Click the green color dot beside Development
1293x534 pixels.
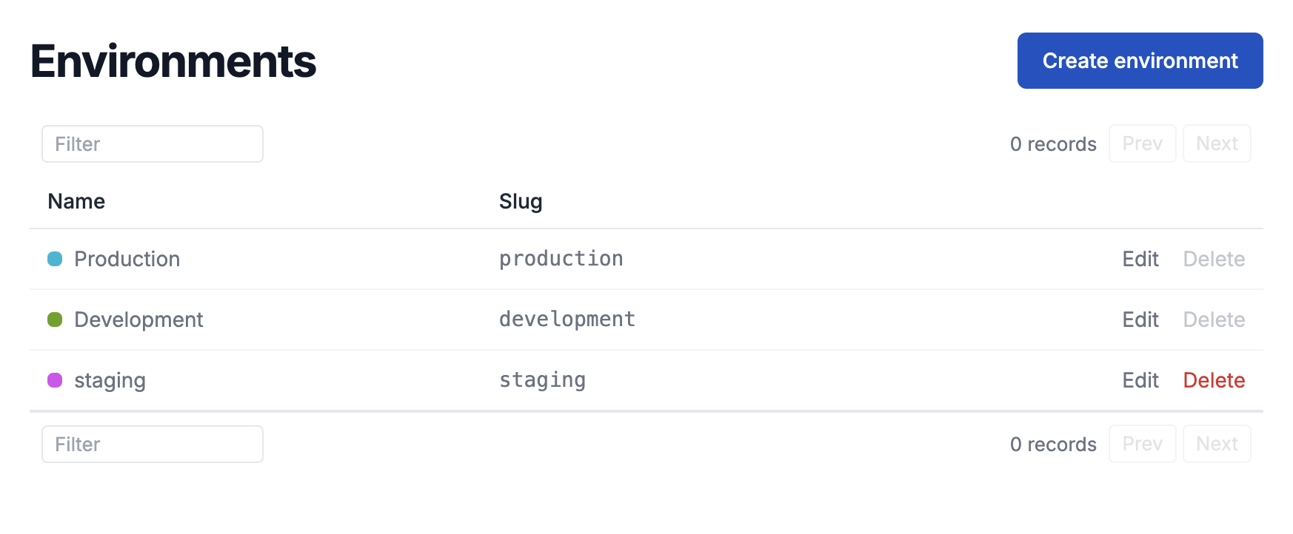56,320
